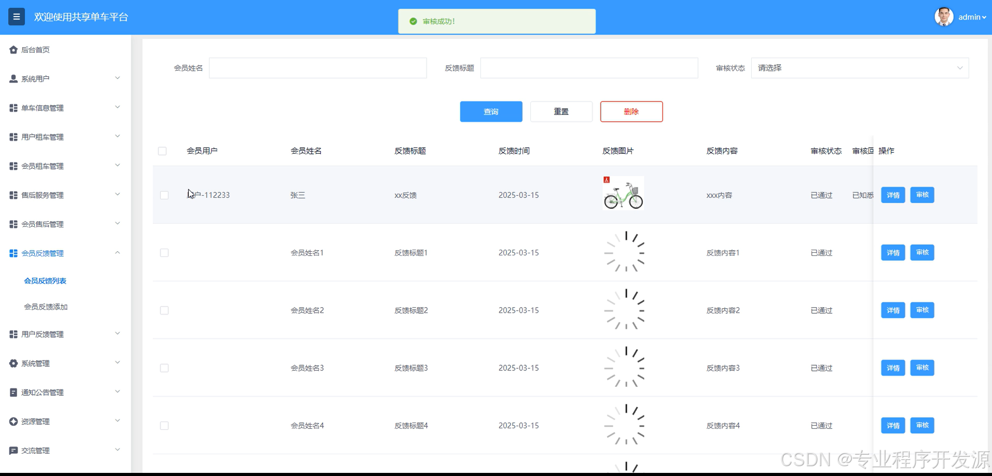Expand the 用户反馈管理 chevron
The height and width of the screenshot is (476, 992).
click(117, 334)
